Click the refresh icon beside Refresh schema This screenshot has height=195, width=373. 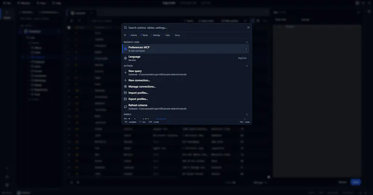[125, 107]
